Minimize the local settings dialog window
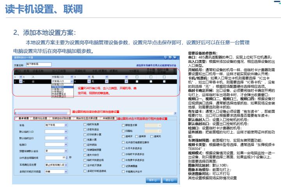This screenshot has width=281, height=187. click(165, 57)
